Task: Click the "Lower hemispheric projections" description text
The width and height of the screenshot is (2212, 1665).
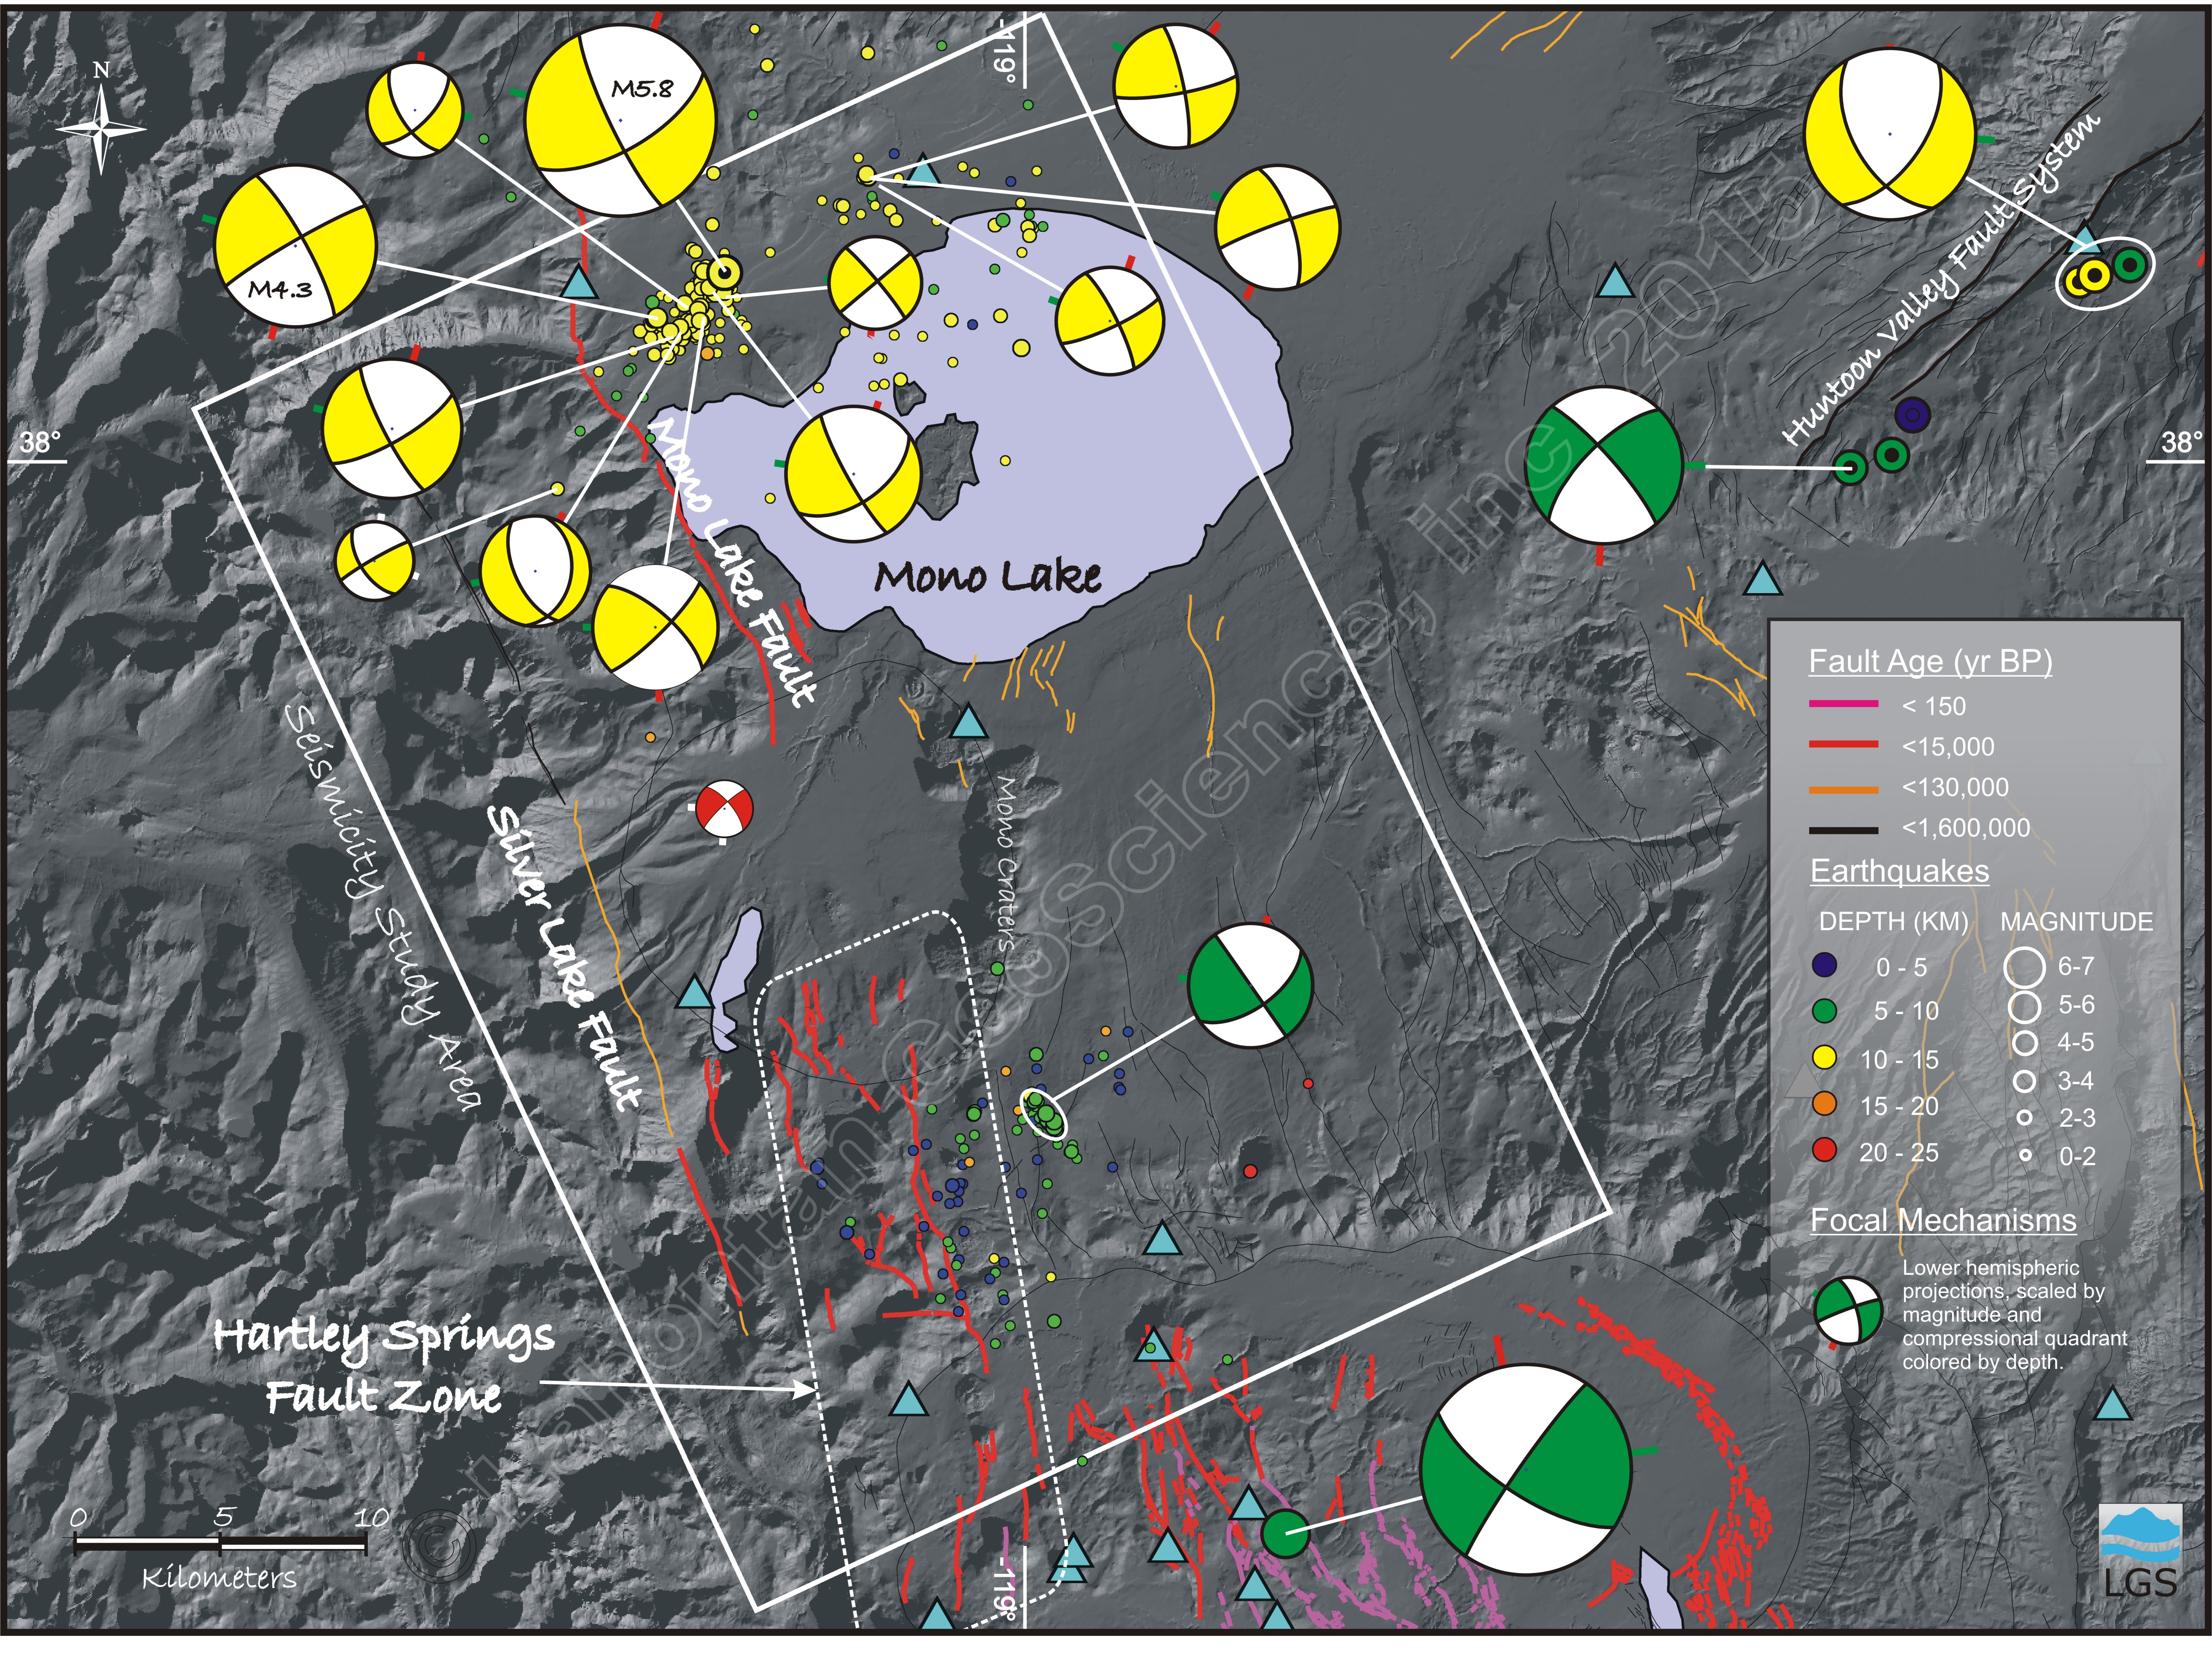Action: point(2014,1314)
